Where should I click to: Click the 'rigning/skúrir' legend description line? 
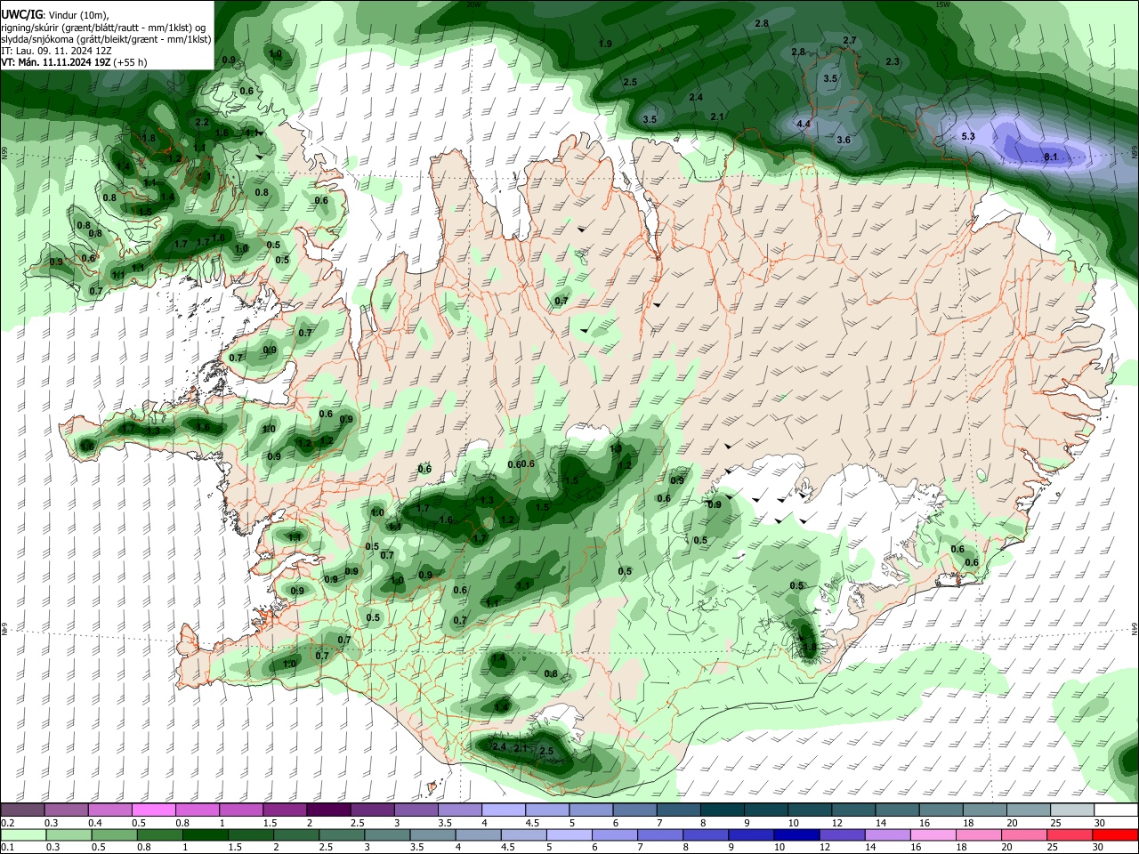pos(105,28)
